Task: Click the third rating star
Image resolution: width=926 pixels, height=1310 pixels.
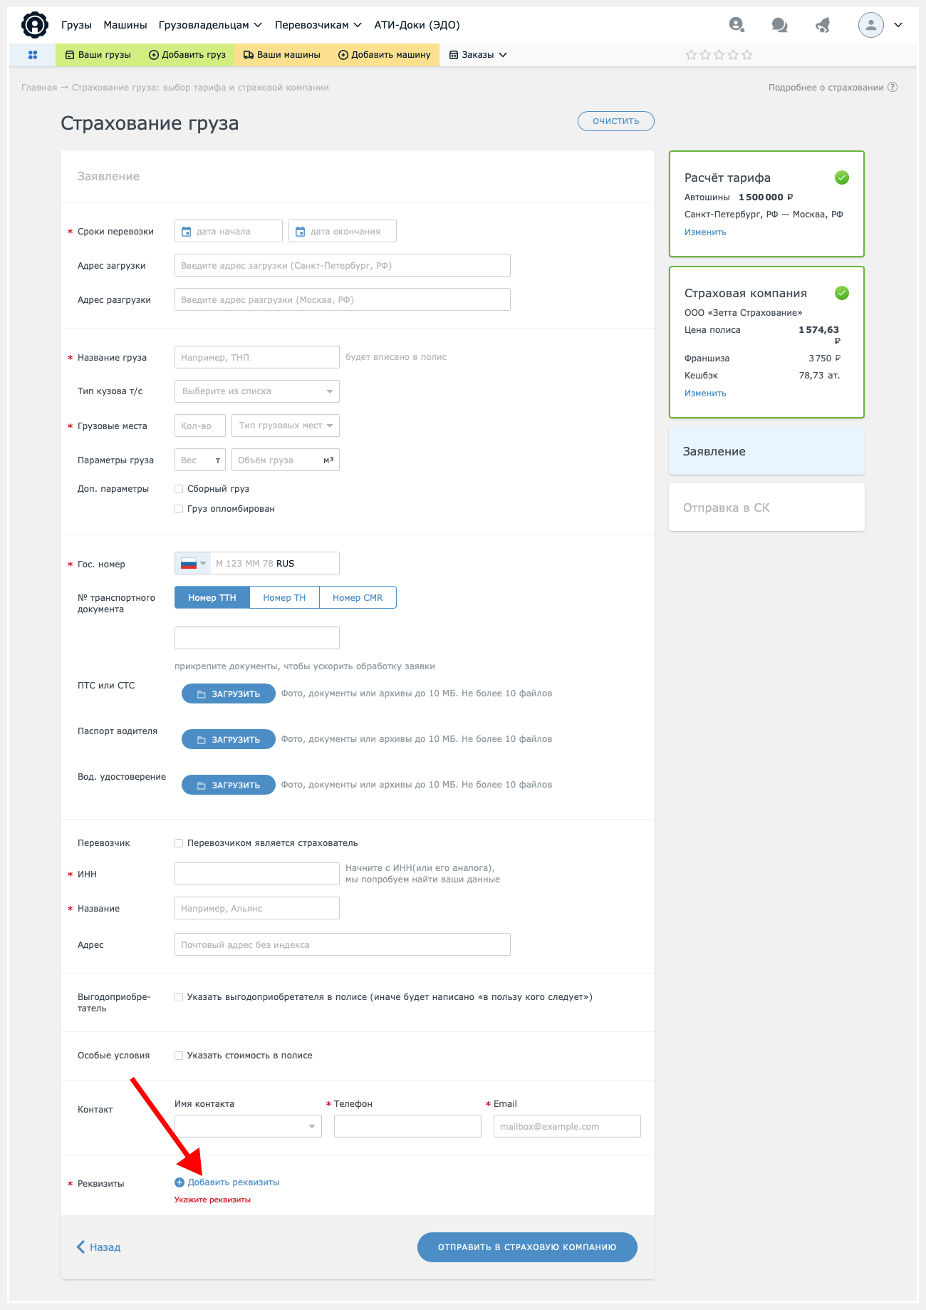Action: 719,55
